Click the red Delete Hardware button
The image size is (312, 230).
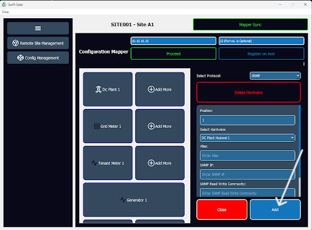tap(249, 92)
